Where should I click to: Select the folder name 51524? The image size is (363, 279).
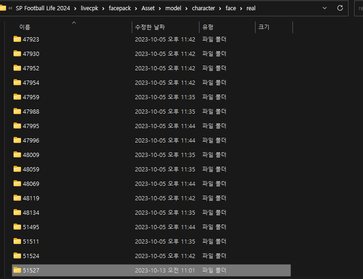click(31, 256)
